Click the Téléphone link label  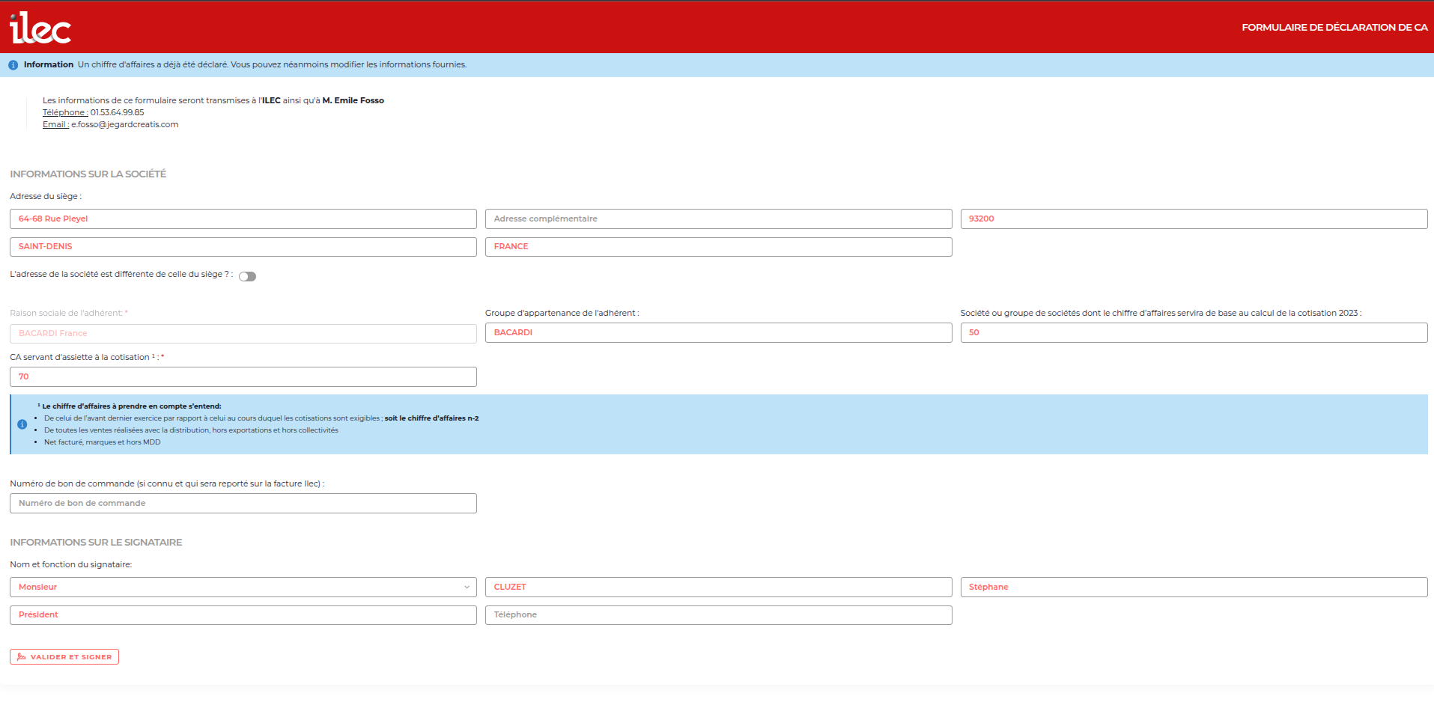[65, 113]
